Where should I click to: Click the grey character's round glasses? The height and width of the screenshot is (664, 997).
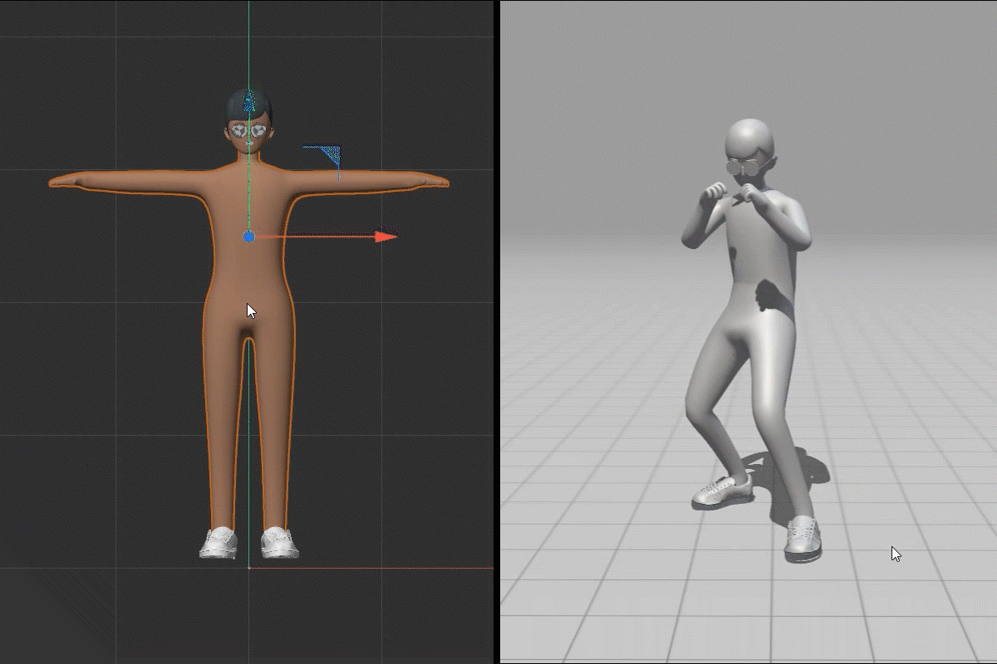click(x=744, y=166)
